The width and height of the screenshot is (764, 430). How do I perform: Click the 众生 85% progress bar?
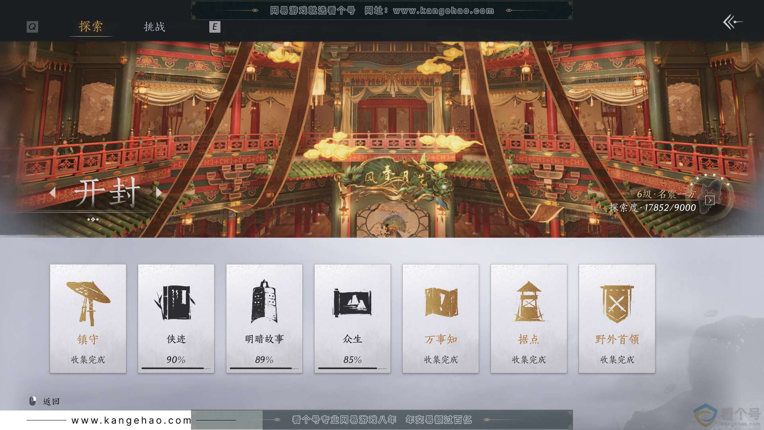pyautogui.click(x=353, y=368)
